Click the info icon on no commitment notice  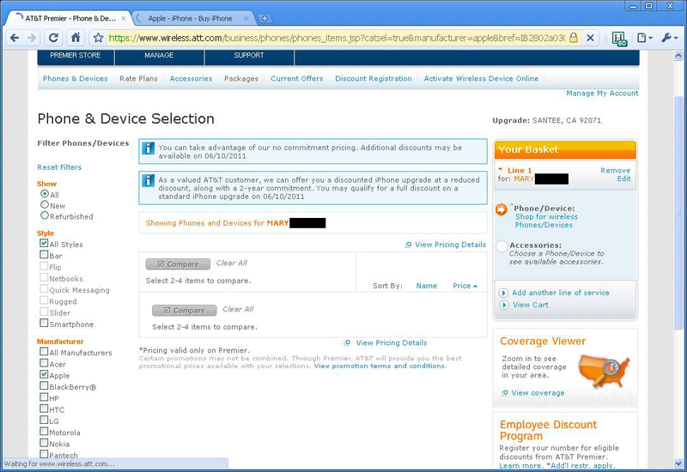click(x=149, y=148)
